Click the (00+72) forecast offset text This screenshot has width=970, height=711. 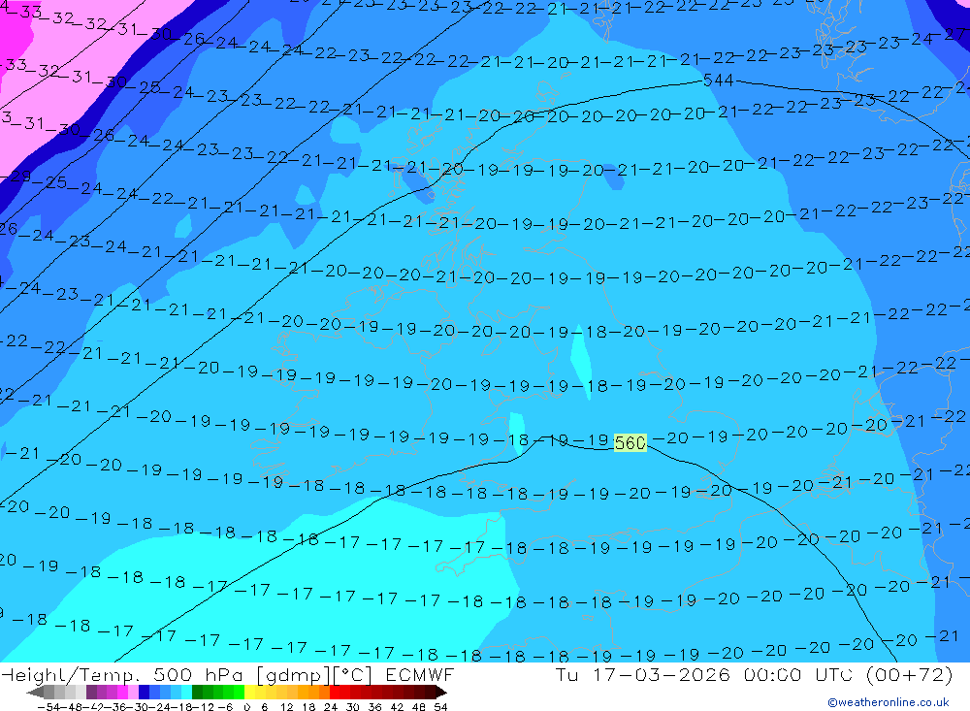[910, 675]
